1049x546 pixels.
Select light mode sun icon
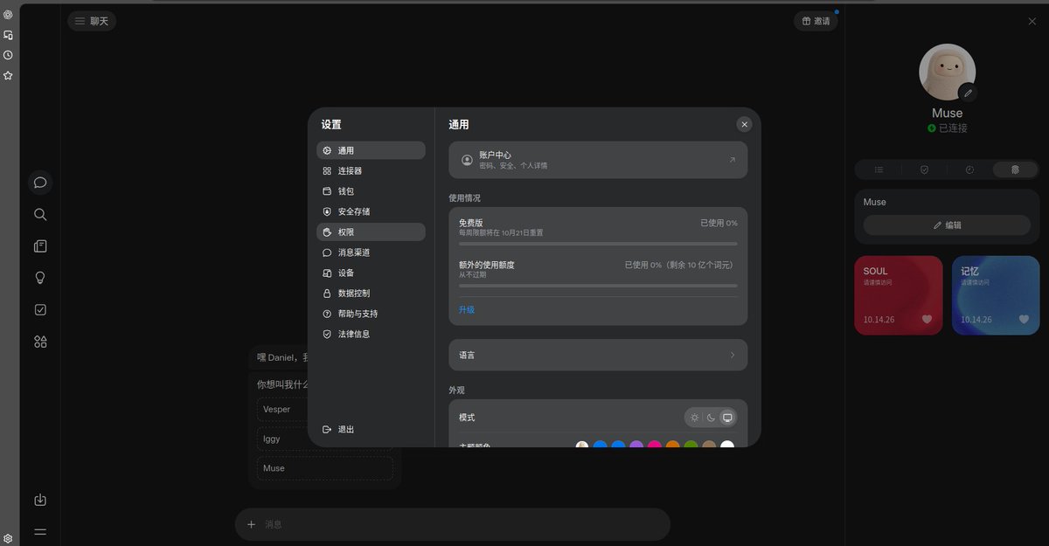coord(695,418)
